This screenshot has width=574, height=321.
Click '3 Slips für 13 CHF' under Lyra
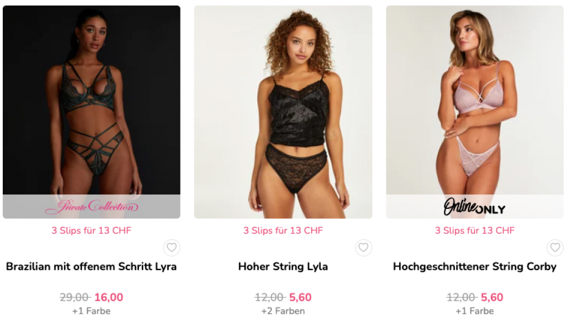coord(91,231)
